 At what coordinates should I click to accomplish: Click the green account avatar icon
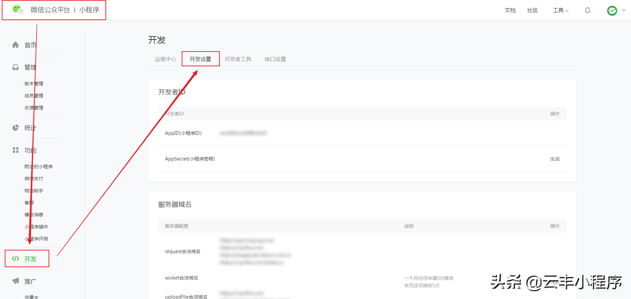tap(613, 10)
